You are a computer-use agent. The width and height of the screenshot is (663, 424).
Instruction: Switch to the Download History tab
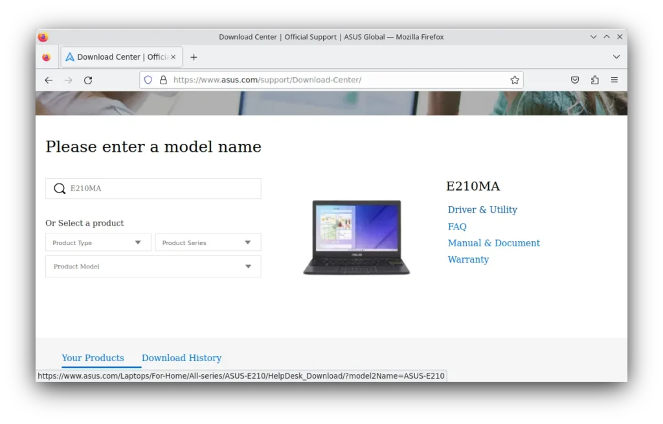[x=181, y=358]
